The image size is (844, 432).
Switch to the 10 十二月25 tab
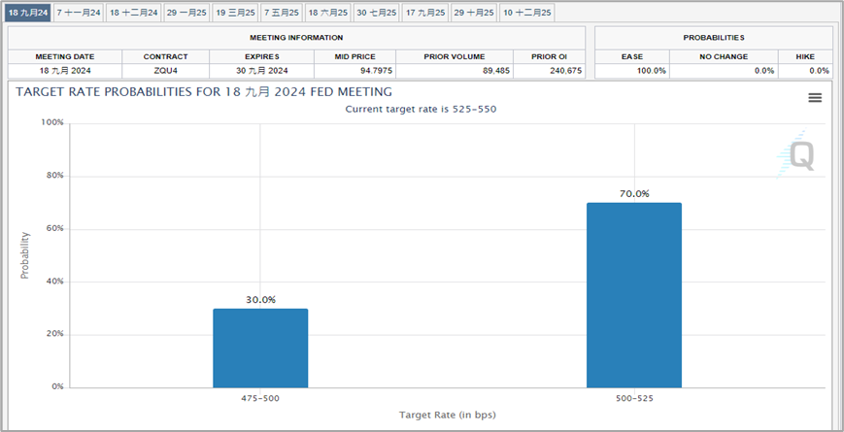(527, 13)
